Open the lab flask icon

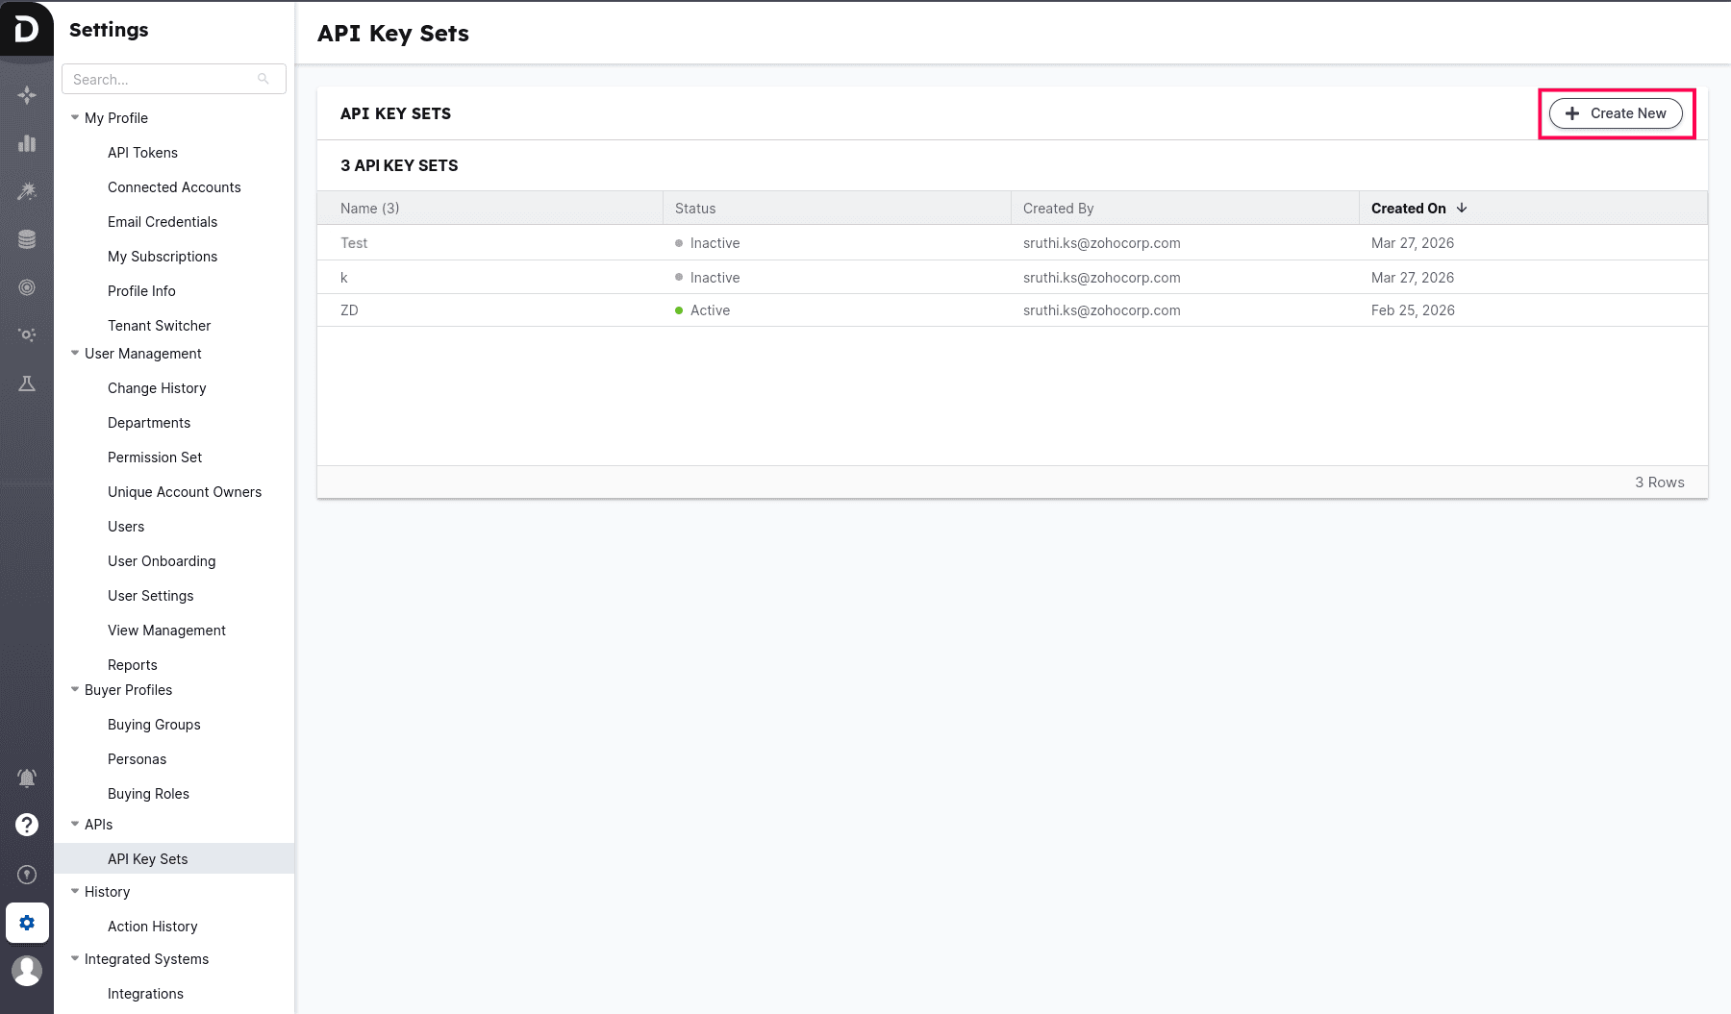(27, 383)
